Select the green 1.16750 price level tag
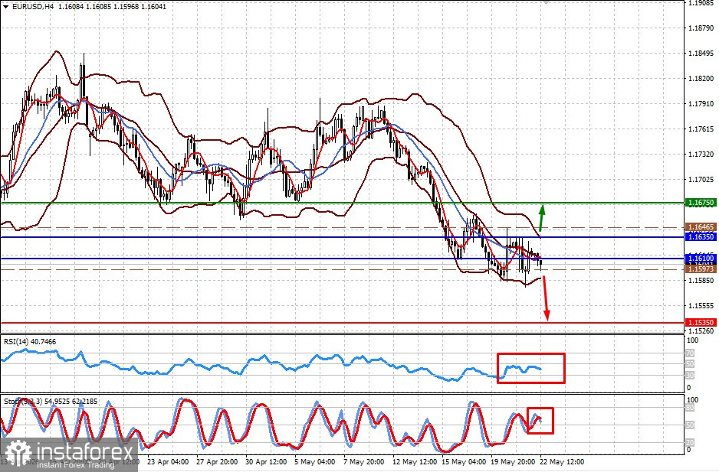 click(700, 203)
